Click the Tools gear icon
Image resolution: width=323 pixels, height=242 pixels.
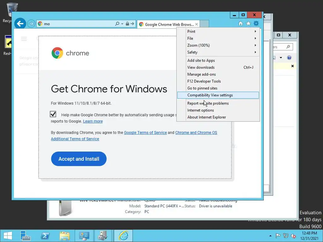pyautogui.click(x=256, y=23)
